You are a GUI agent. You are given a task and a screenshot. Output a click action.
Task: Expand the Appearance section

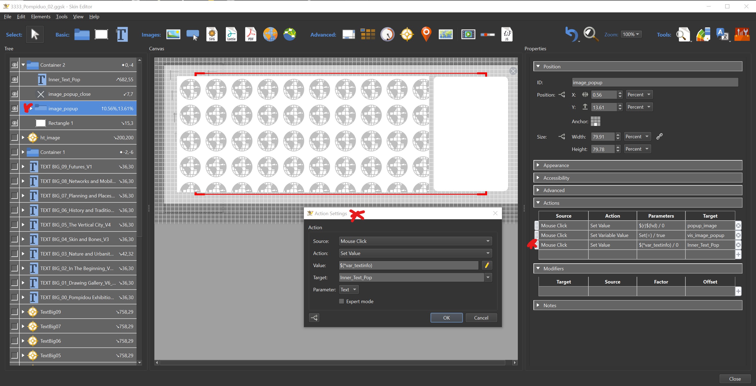638,165
